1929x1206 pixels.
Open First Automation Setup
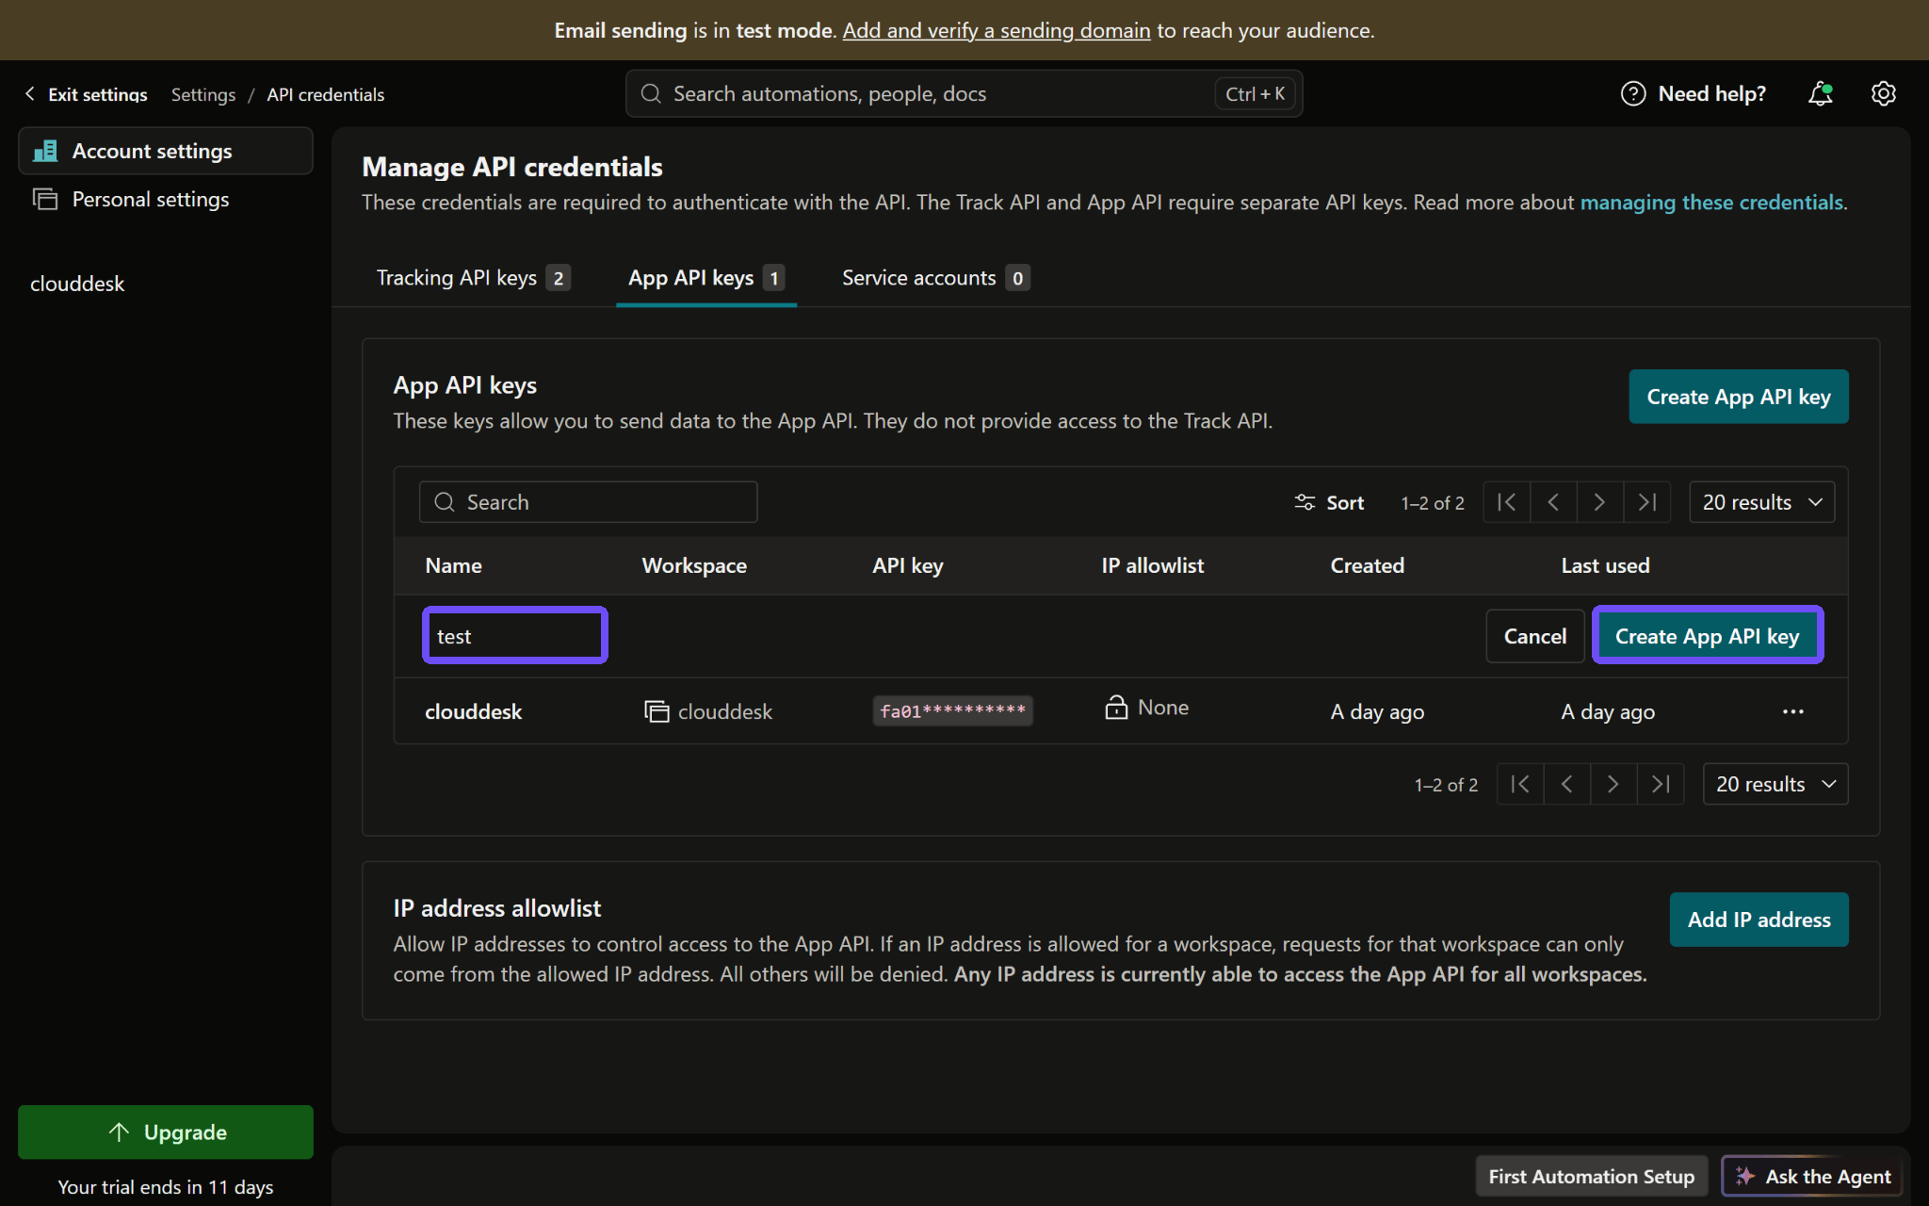(x=1591, y=1176)
